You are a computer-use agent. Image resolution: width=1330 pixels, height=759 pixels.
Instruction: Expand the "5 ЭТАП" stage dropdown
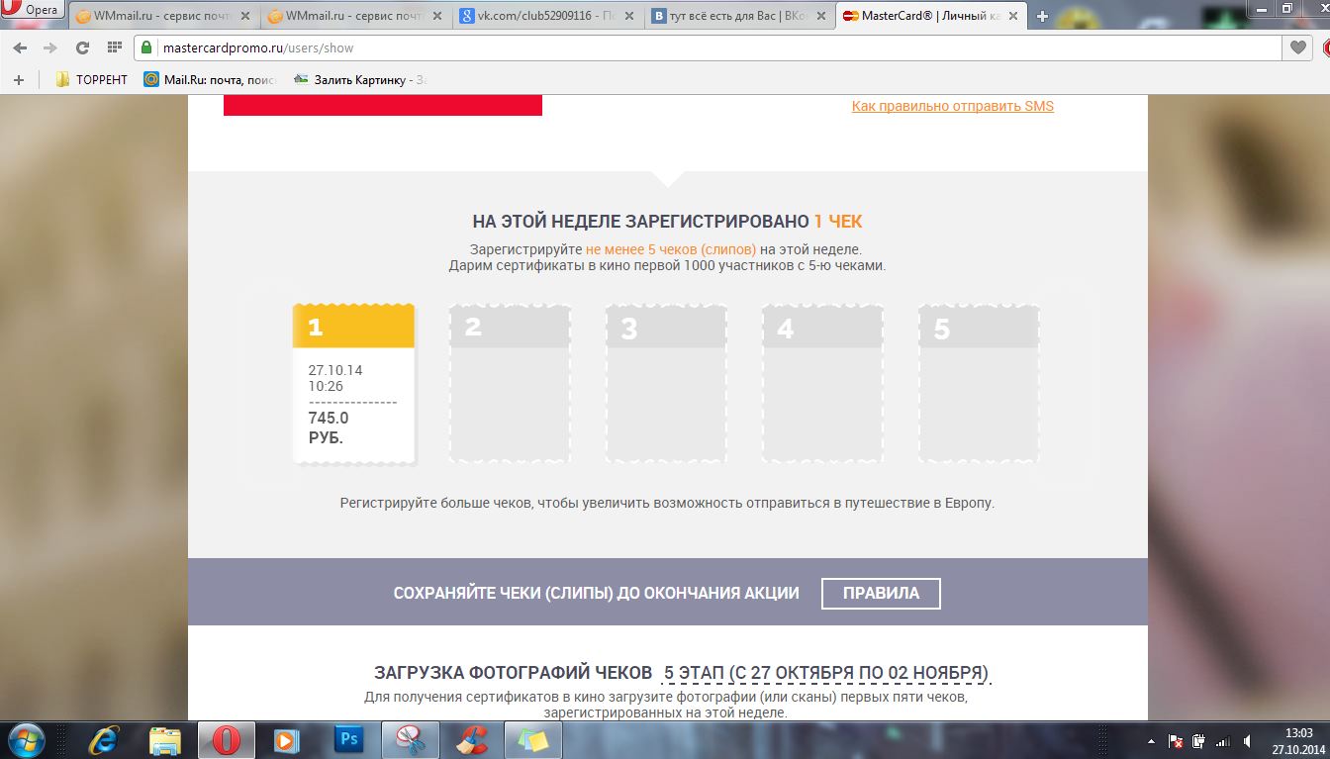(x=826, y=673)
